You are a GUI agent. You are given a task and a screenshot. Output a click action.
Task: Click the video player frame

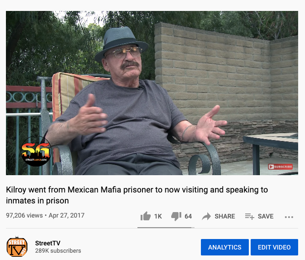[152, 93]
